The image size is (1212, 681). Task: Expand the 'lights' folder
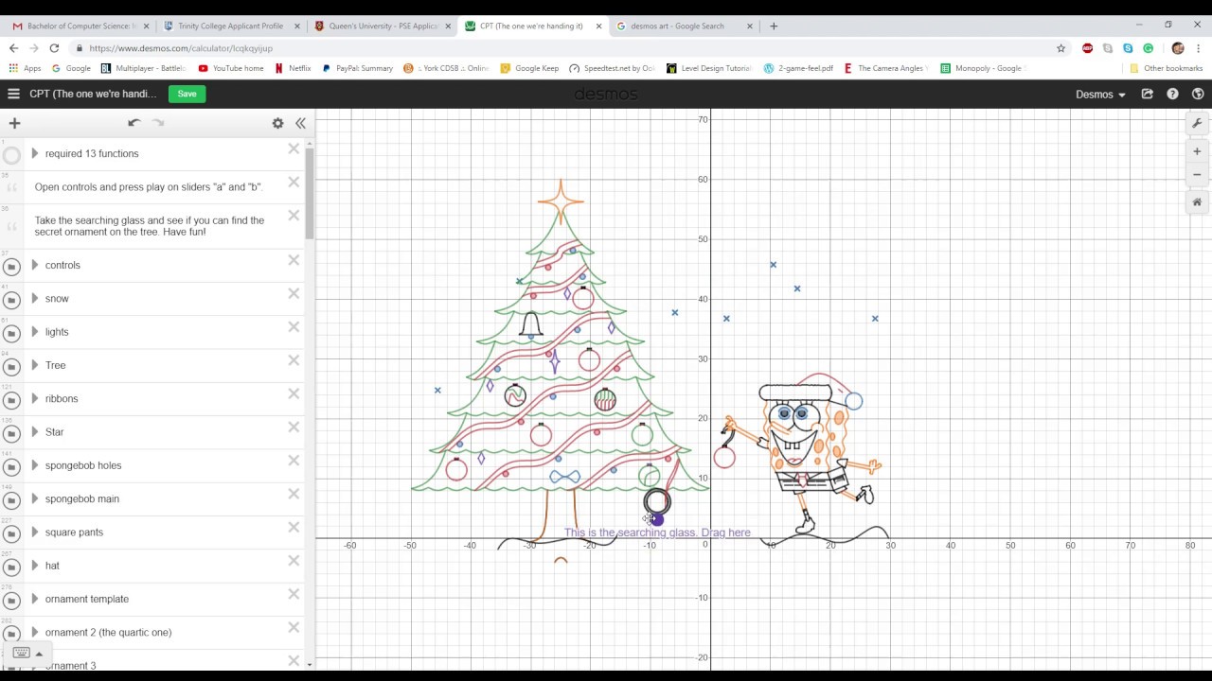coord(35,332)
